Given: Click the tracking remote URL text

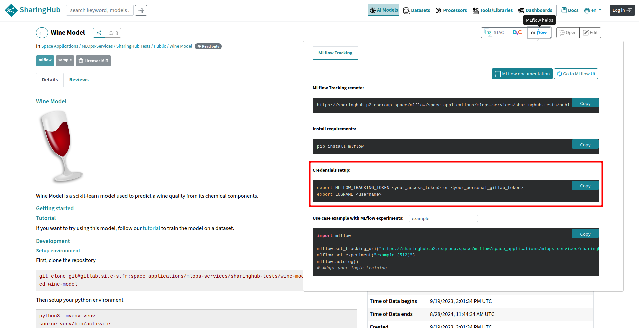Looking at the screenshot, I should pyautogui.click(x=444, y=105).
